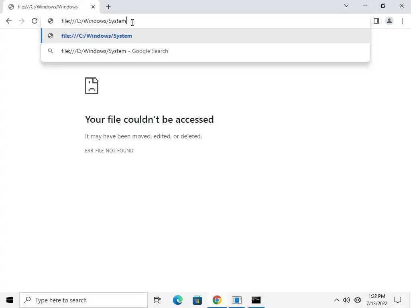
Task: Close the file:///C:/Windows/Windows tab
Action: [93, 7]
